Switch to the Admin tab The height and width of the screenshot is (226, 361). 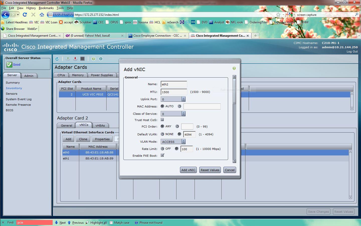pyautogui.click(x=29, y=76)
